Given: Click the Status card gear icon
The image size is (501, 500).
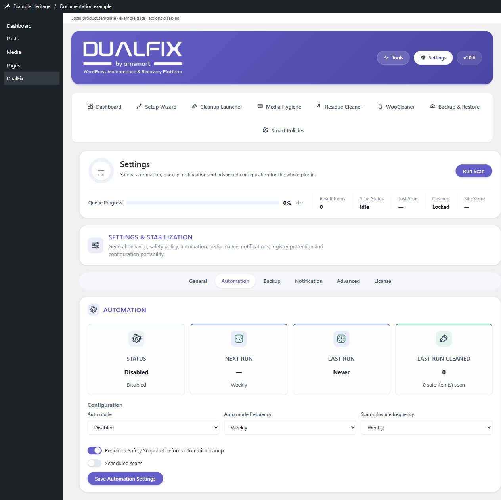Looking at the screenshot, I should 136,338.
